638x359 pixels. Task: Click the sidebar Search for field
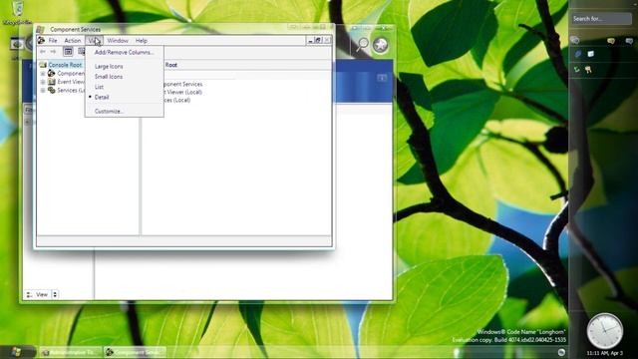coord(601,19)
